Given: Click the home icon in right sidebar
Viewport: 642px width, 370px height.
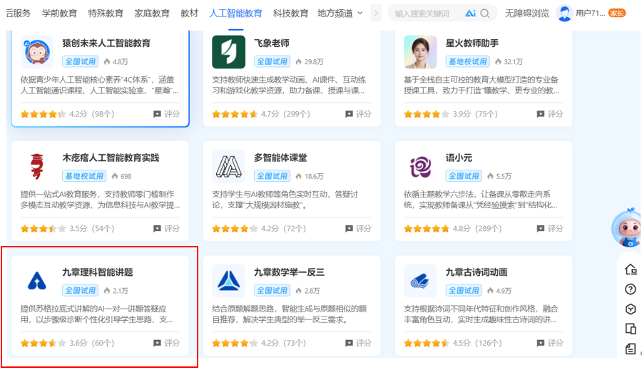Looking at the screenshot, I should (631, 269).
